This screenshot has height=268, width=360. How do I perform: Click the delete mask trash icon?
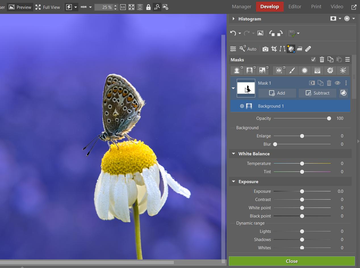tap(329, 83)
